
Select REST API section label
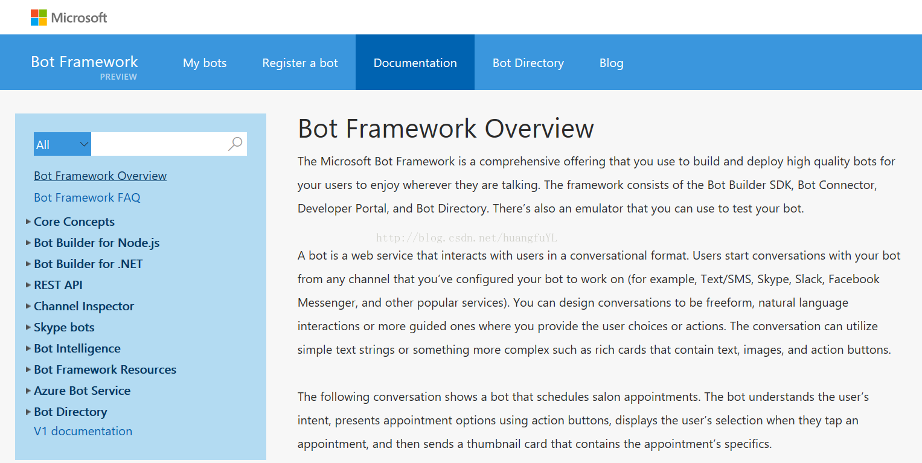pos(58,285)
